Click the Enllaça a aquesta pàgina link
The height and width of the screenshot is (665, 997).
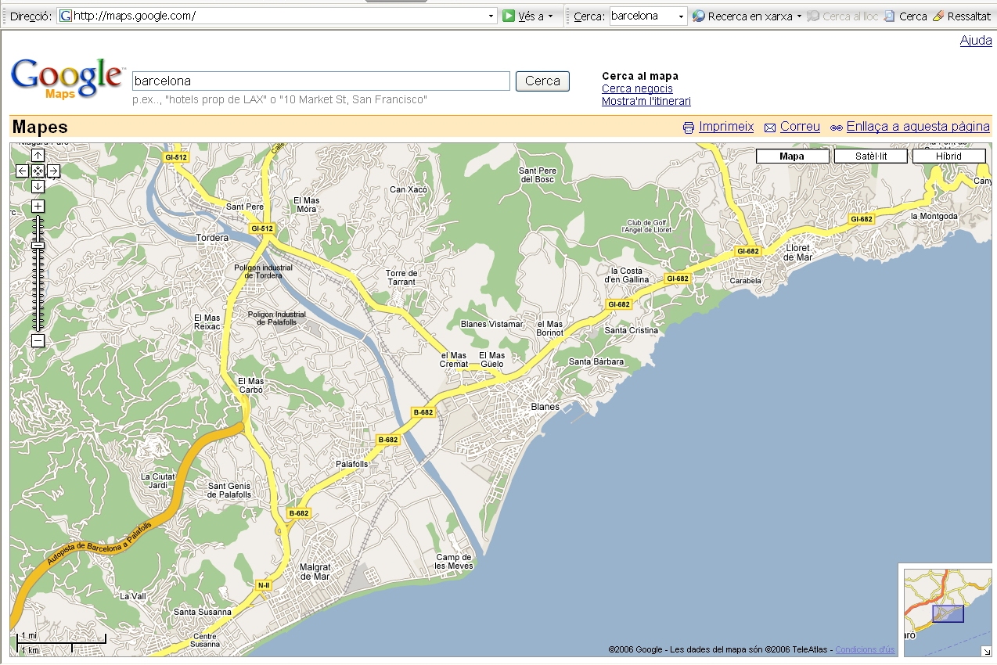pyautogui.click(x=918, y=127)
